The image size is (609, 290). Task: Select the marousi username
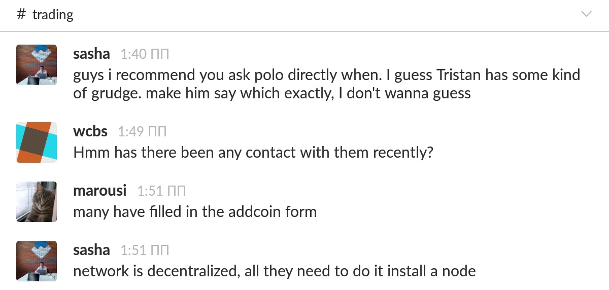(x=100, y=191)
